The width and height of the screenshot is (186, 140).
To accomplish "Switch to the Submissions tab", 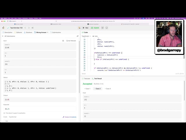I will (56, 32).
